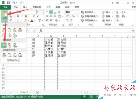This screenshot has height=99, width=136.
Task: Choose Keep Source Formatting paste option
Action: pyautogui.click(x=20, y=30)
